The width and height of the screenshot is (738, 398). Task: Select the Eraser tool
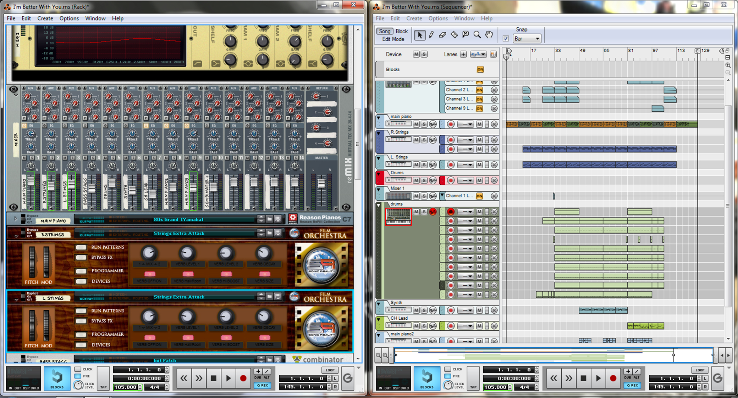click(442, 35)
